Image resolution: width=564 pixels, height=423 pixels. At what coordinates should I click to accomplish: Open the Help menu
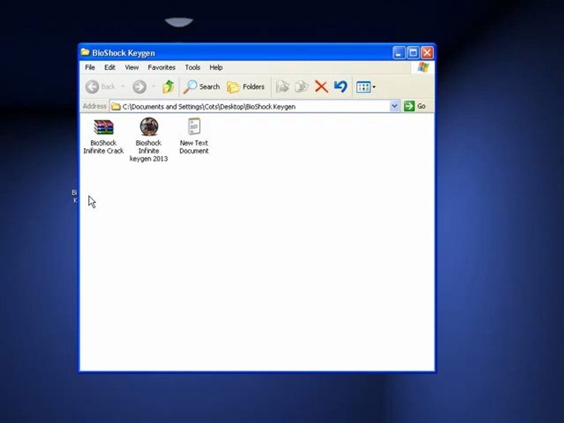pyautogui.click(x=216, y=68)
